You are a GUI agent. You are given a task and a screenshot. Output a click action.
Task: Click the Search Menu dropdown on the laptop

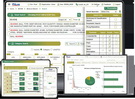click(x=118, y=60)
